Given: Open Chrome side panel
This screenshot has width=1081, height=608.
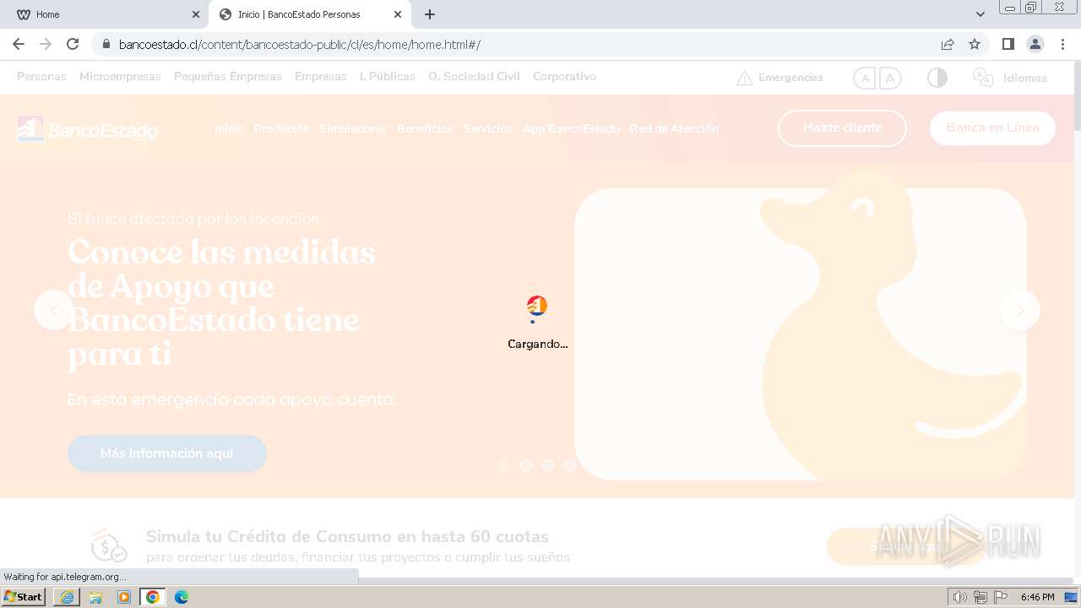Looking at the screenshot, I should (1008, 44).
